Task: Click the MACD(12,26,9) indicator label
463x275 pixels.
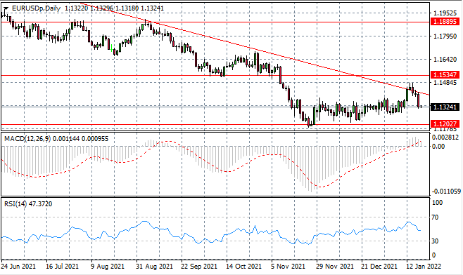Action: (x=56, y=139)
